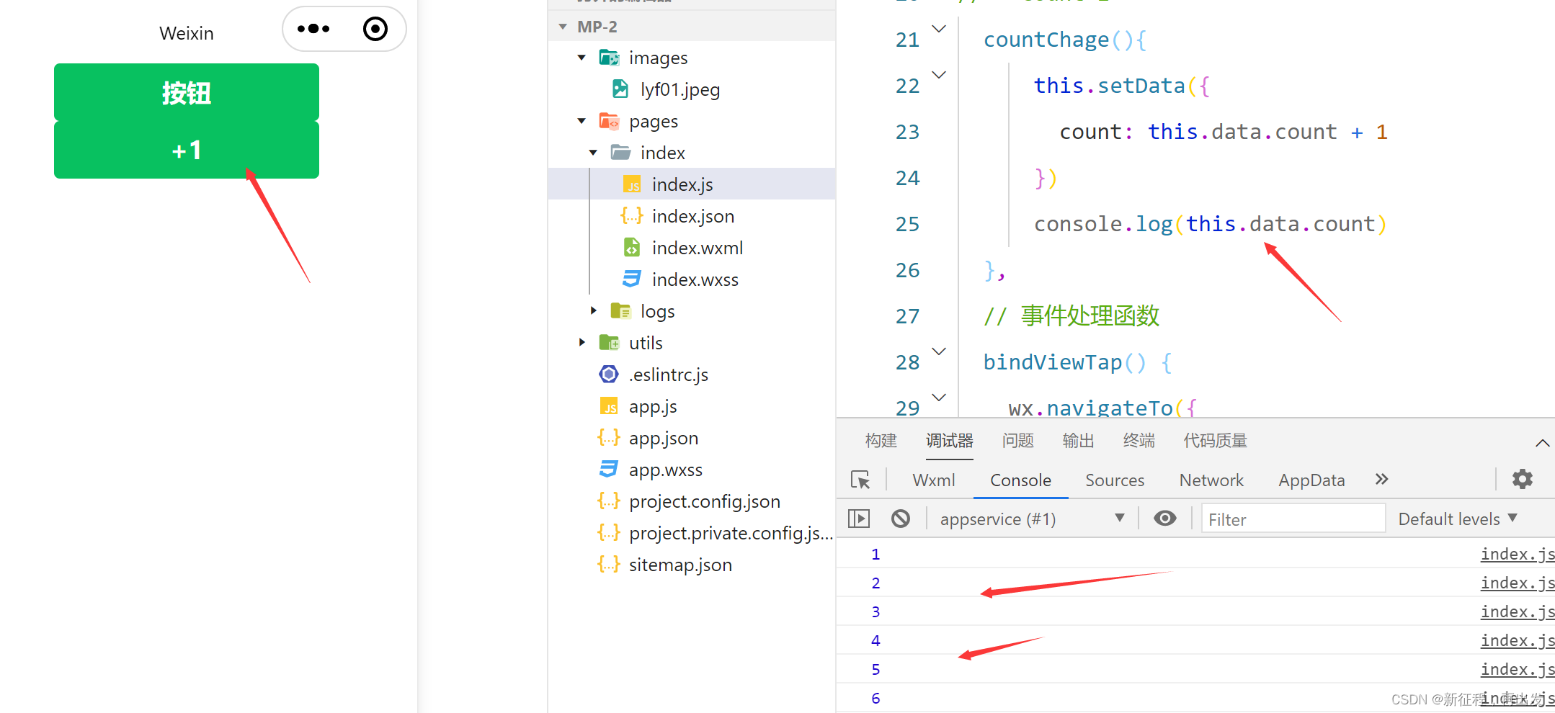The image size is (1555, 713).
Task: Click the circular close icon in capsule
Action: [x=375, y=29]
